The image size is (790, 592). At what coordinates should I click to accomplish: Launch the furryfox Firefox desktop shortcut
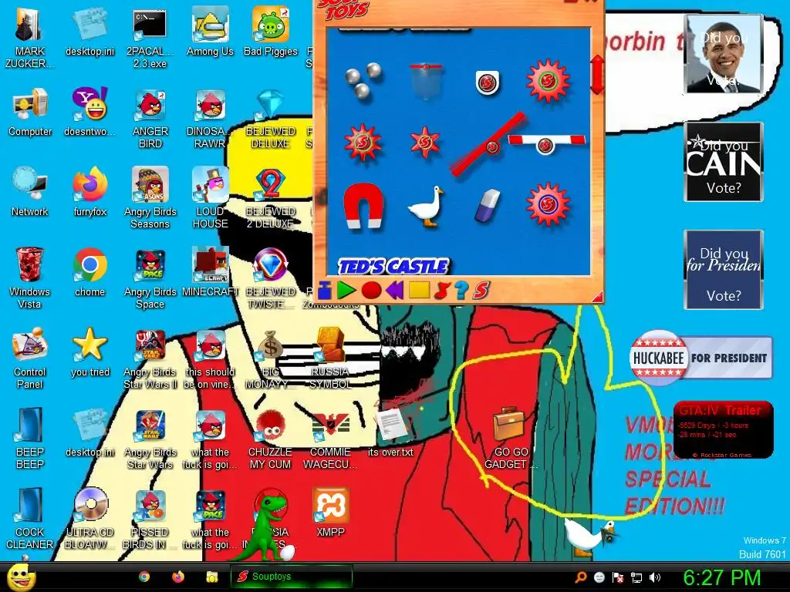click(x=89, y=192)
